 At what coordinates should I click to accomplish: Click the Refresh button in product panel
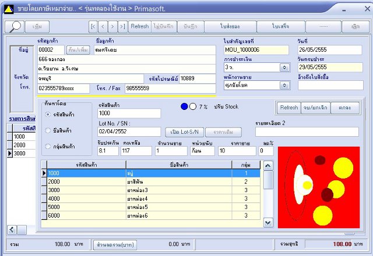click(289, 108)
